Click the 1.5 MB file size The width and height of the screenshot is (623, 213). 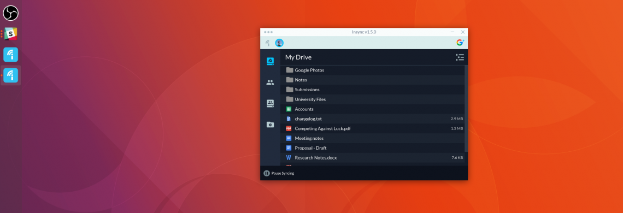(x=457, y=129)
